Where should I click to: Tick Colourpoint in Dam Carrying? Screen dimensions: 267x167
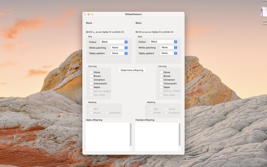[161, 83]
